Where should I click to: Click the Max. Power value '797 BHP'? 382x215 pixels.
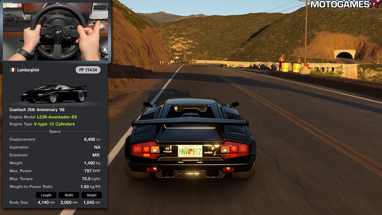pos(92,171)
